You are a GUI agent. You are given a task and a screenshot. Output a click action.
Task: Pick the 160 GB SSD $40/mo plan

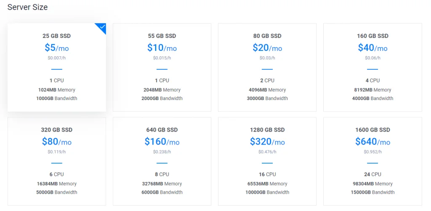(x=372, y=68)
